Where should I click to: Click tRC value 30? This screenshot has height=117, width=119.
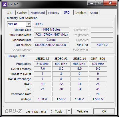click(61, 89)
